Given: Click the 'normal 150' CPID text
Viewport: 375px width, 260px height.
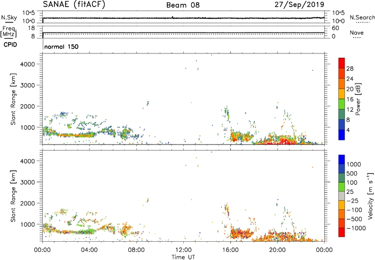Looking at the screenshot, I should point(61,46).
